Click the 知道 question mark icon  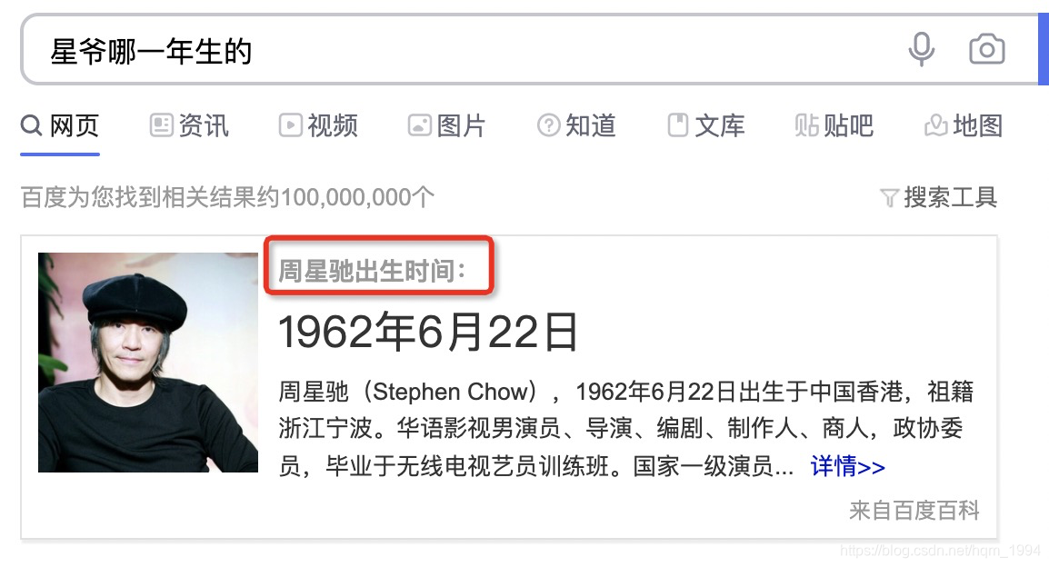548,125
